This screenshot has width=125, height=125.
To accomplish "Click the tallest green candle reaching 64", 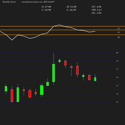I will [53, 73].
